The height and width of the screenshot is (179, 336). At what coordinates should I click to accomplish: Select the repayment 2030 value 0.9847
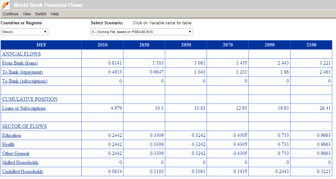pos(157,72)
